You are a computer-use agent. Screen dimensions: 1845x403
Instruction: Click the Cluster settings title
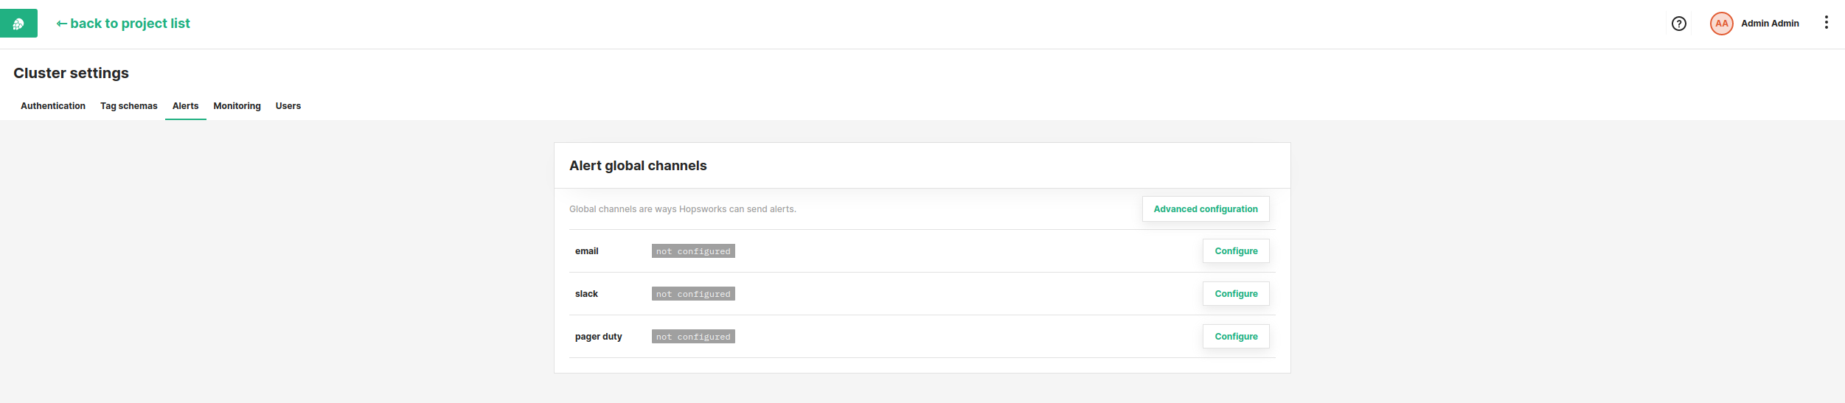click(x=71, y=73)
